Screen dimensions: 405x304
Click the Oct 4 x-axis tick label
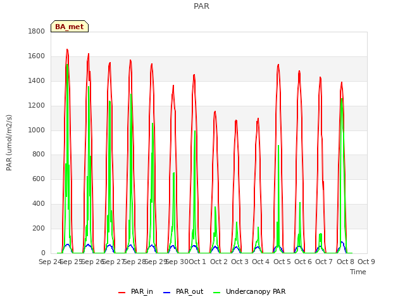[261, 262]
